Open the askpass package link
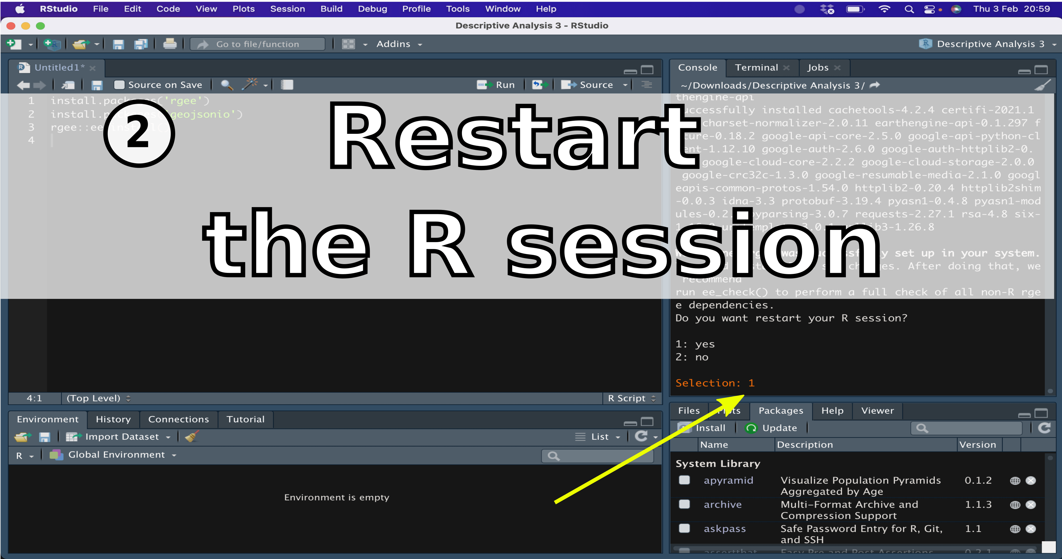Screen dimensions: 1062x559 (x=724, y=528)
